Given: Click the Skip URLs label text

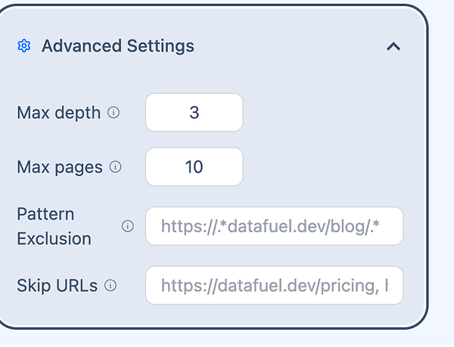Looking at the screenshot, I should point(58,286).
